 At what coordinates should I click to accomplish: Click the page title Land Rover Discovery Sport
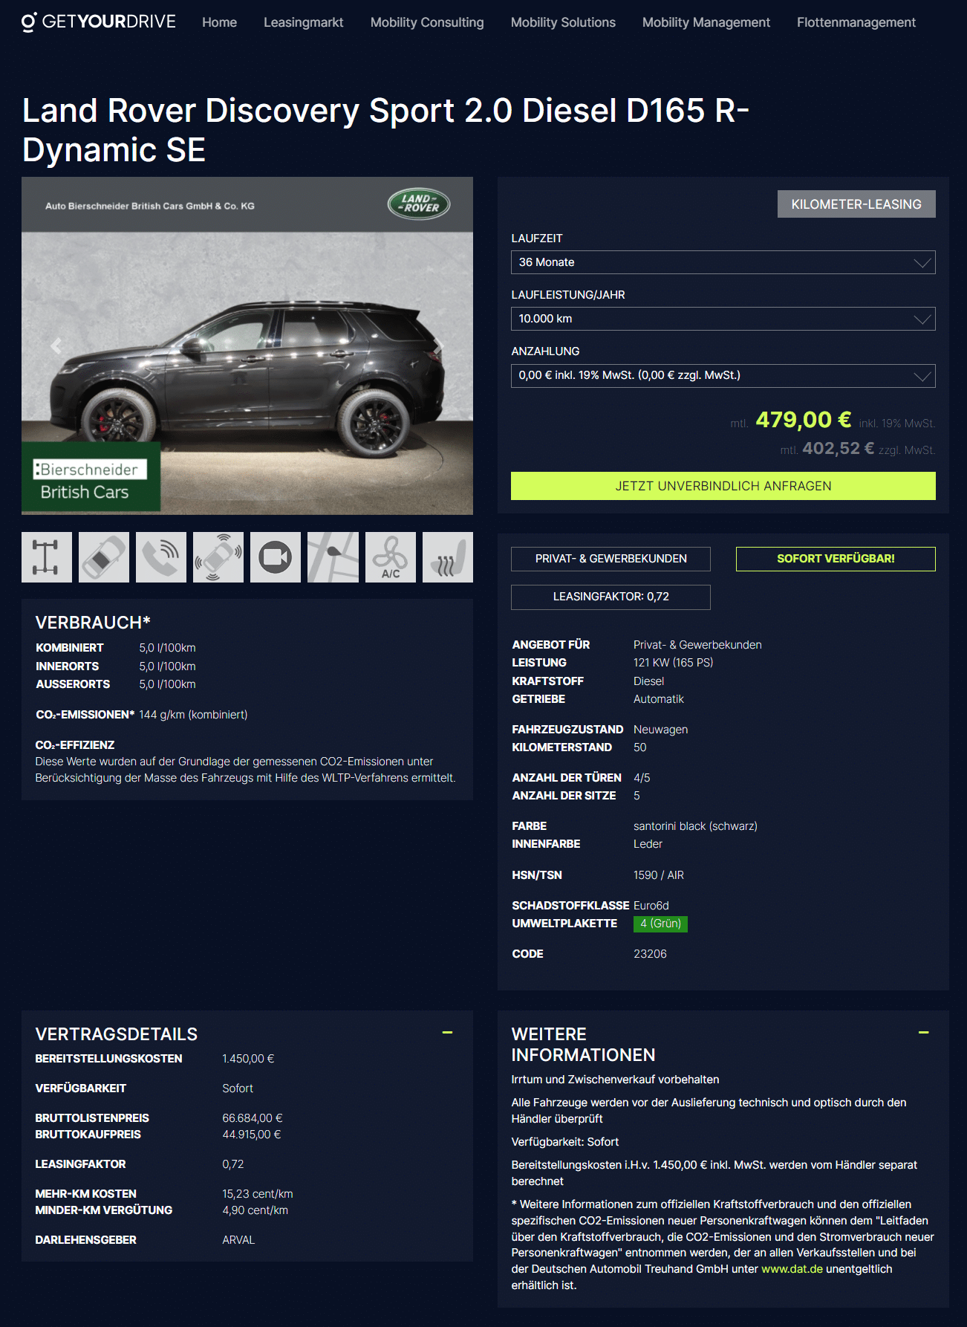tap(385, 130)
